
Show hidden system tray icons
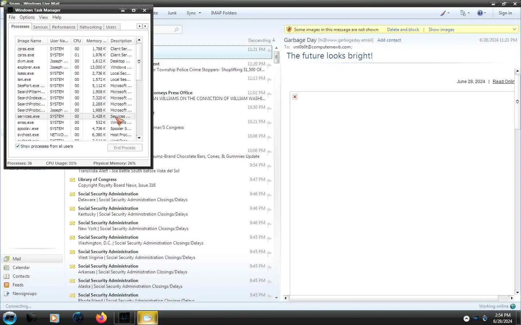pos(466,318)
